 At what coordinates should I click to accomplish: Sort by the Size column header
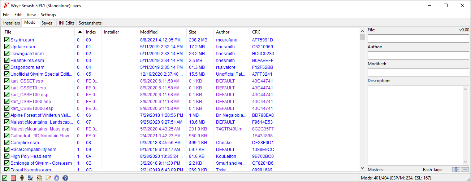[x=200, y=32]
